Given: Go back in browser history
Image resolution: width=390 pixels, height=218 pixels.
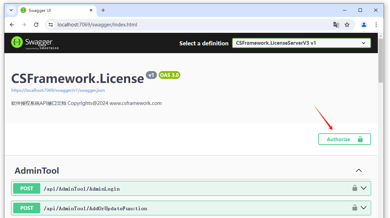Looking at the screenshot, I should [12, 25].
